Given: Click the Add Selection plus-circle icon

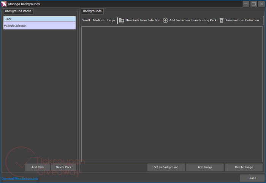Looking at the screenshot, I should 165,21.
